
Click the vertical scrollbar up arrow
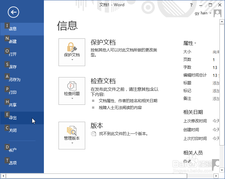click(222, 22)
